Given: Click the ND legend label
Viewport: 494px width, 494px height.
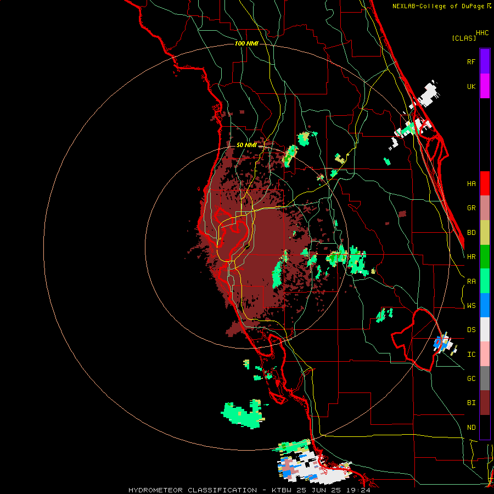Looking at the screenshot, I should click(x=471, y=428).
